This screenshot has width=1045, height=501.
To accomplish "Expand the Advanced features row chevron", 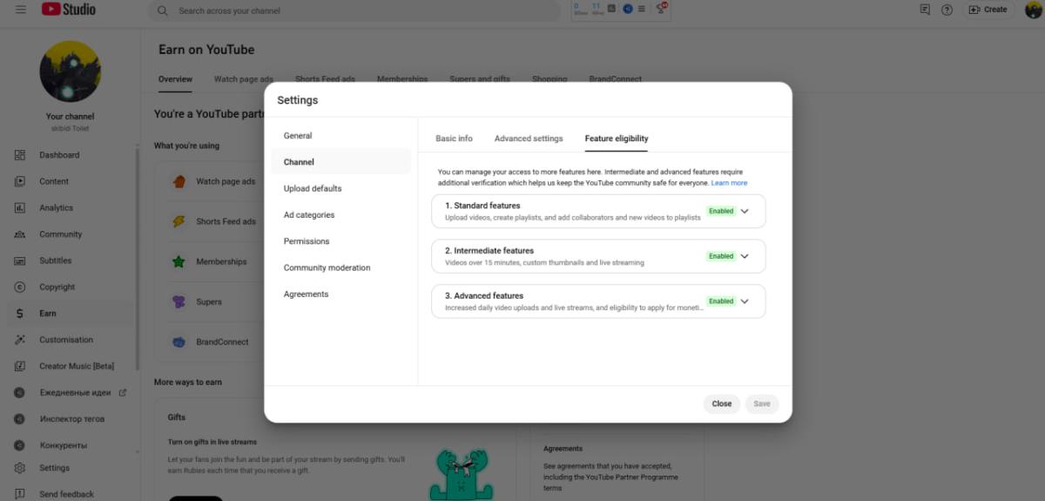I will click(745, 301).
